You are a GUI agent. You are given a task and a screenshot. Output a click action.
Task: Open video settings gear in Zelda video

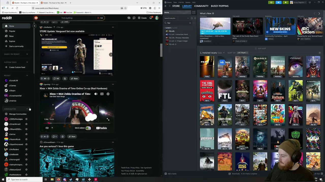(x=108, y=94)
